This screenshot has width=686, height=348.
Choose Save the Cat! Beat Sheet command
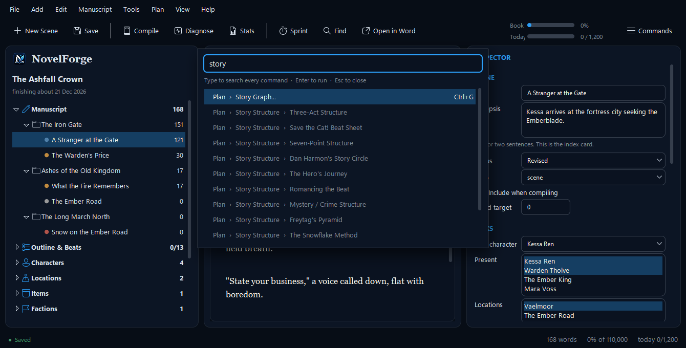340,127
